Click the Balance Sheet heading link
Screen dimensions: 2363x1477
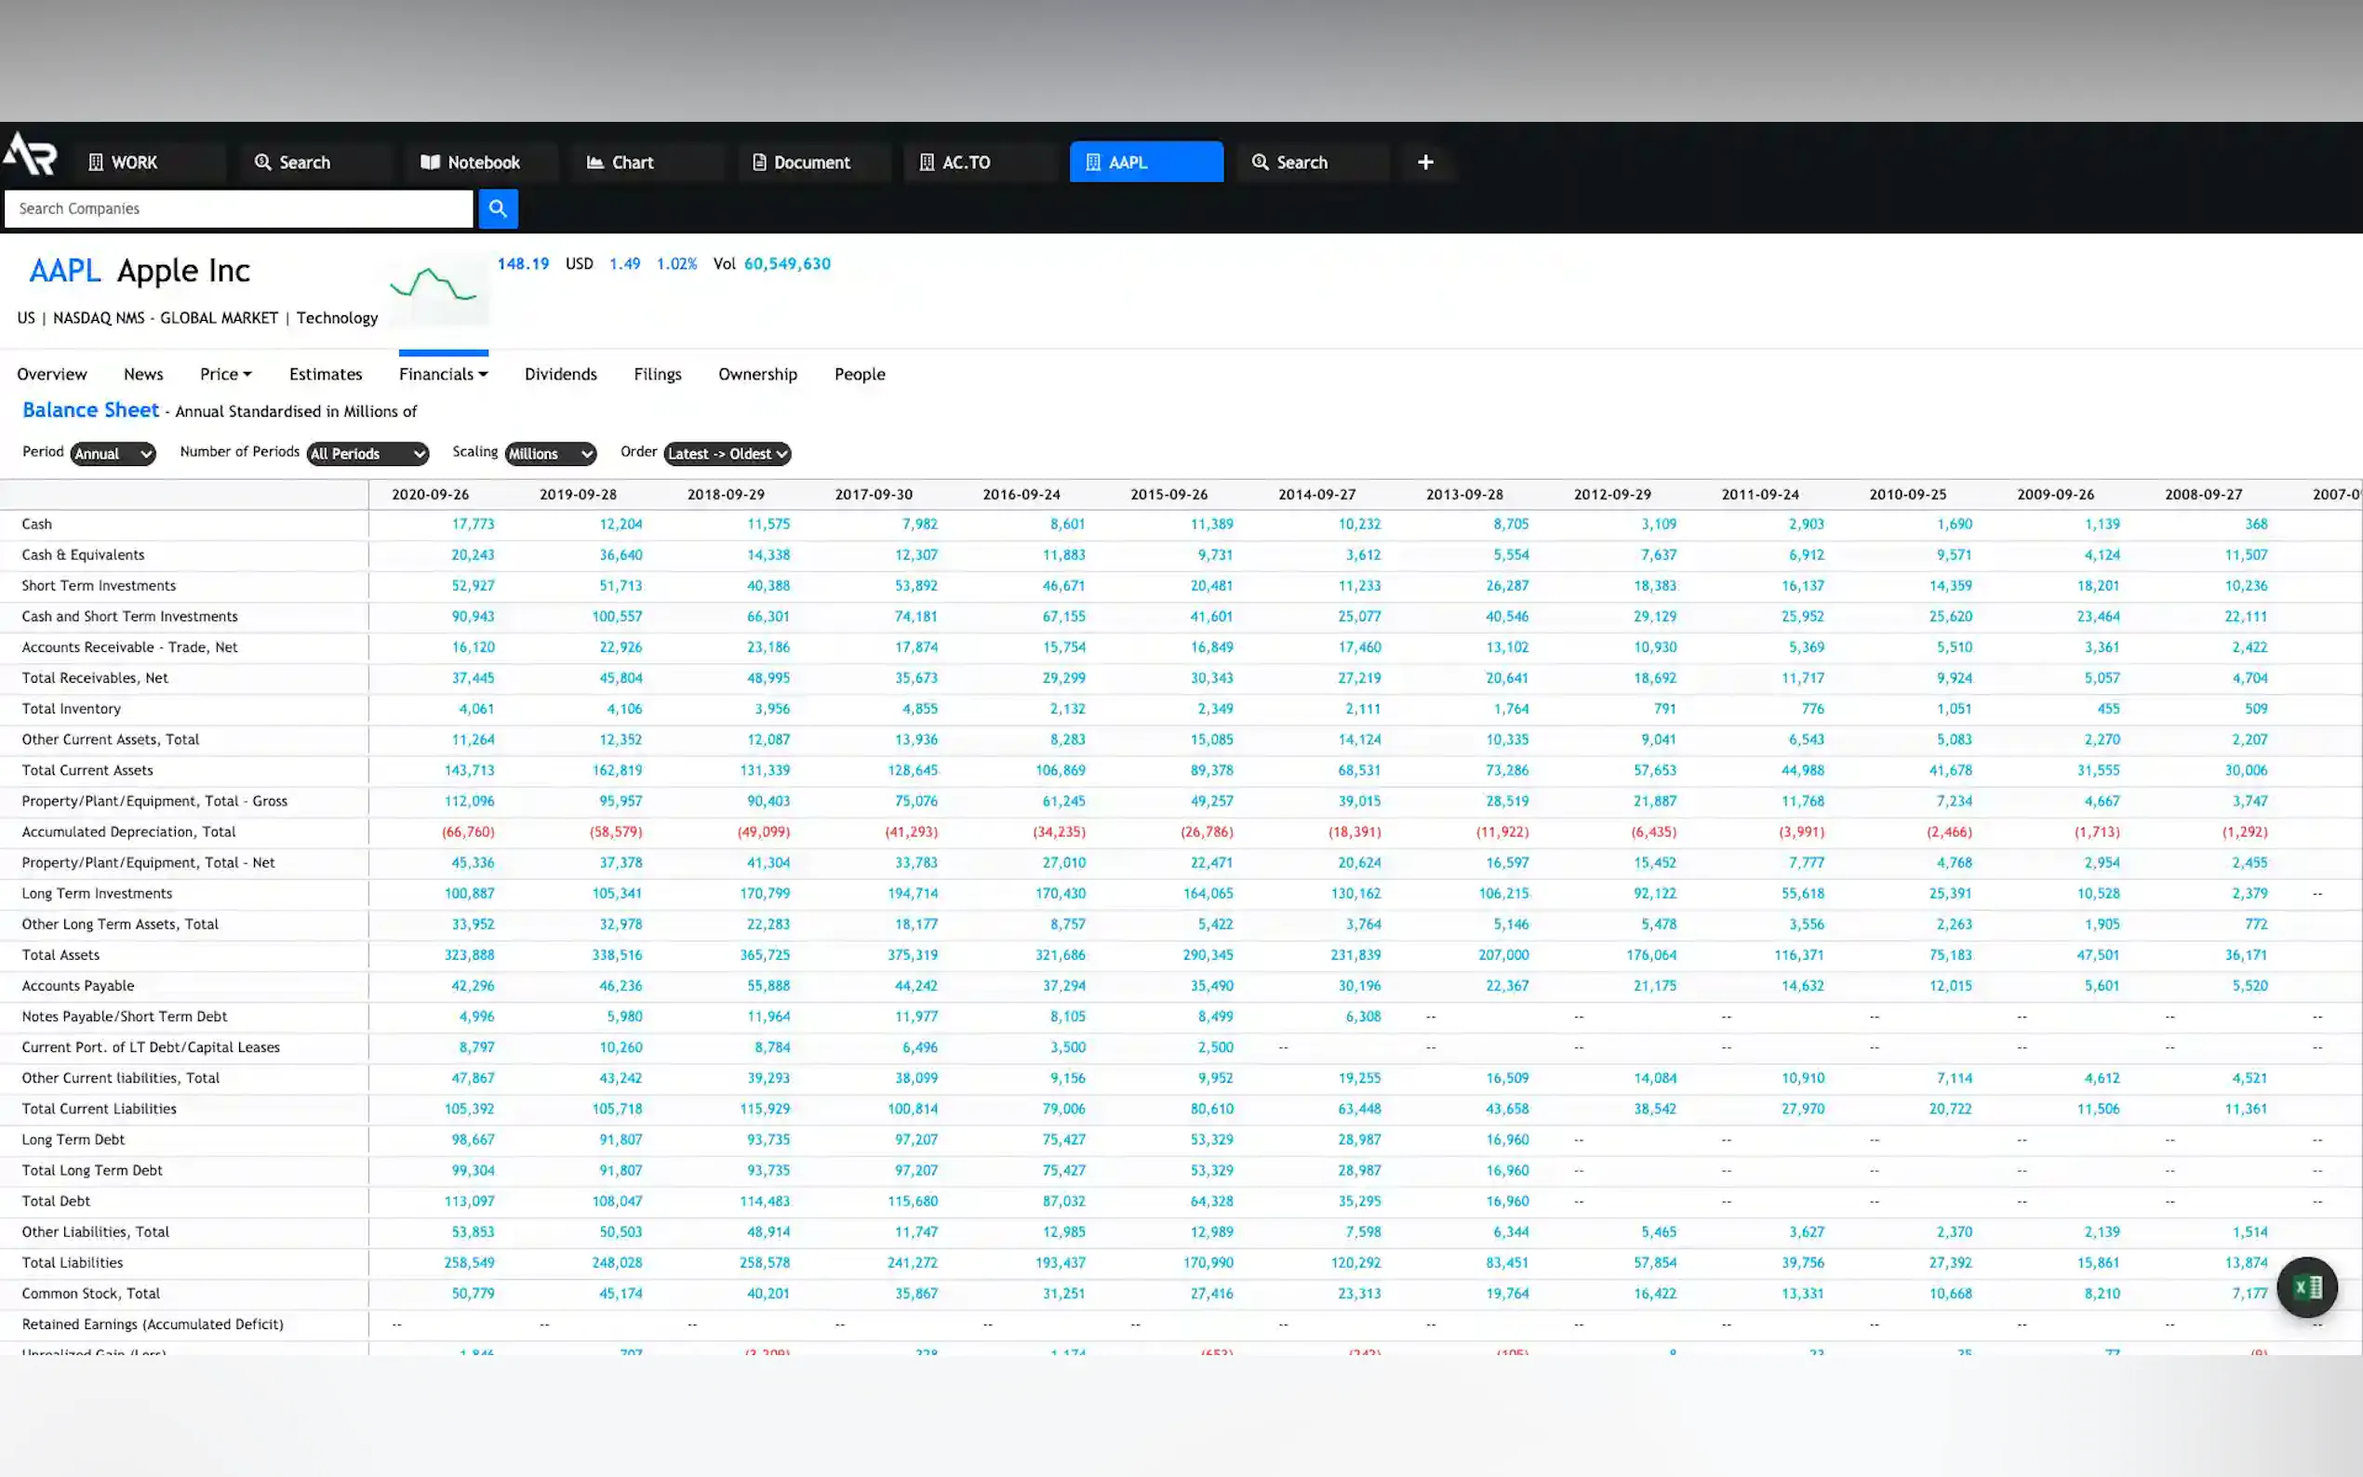[91, 410]
